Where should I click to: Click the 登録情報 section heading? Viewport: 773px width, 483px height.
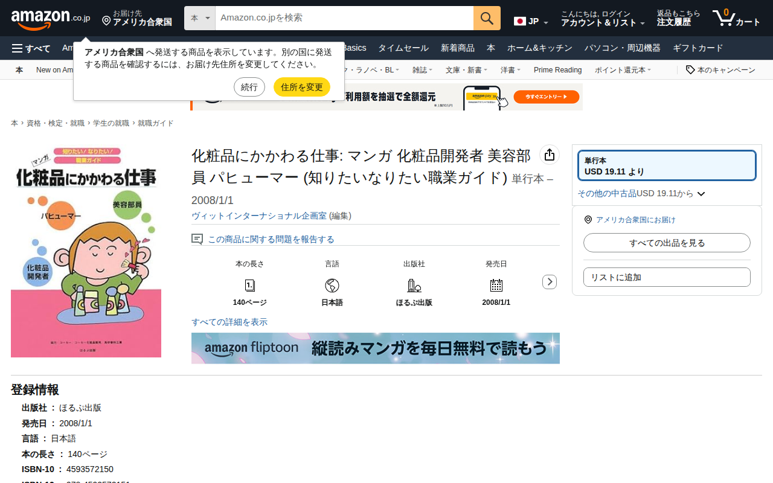(35, 389)
